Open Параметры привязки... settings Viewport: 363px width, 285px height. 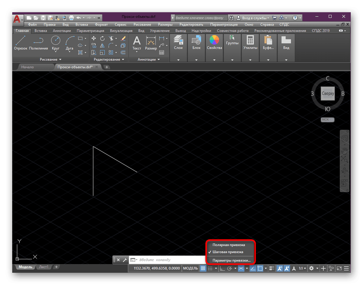[x=231, y=261]
